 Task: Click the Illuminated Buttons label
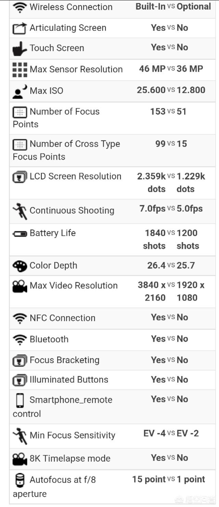[x=69, y=380]
